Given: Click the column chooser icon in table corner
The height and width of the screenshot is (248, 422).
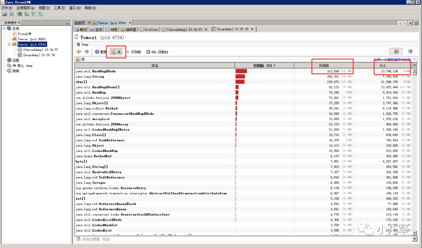Looking at the screenshot, I should [x=415, y=65].
